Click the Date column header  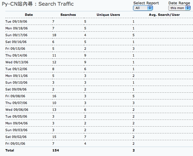29,15
